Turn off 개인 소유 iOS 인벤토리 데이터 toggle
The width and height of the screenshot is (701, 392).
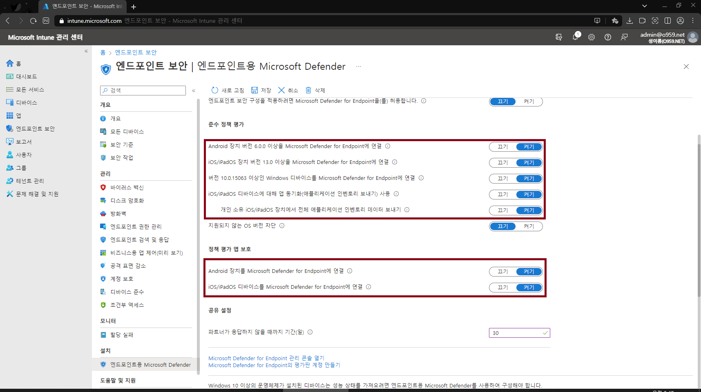pos(503,210)
